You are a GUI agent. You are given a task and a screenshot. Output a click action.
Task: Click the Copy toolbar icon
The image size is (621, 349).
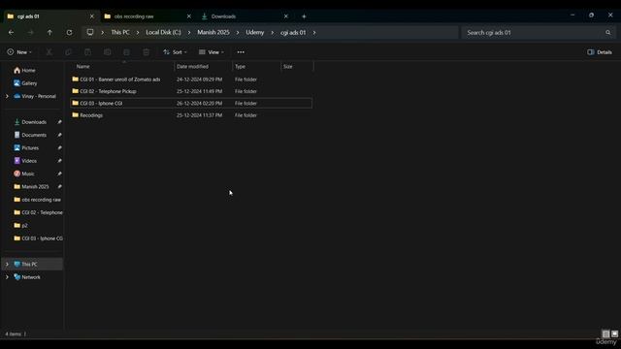[69, 52]
